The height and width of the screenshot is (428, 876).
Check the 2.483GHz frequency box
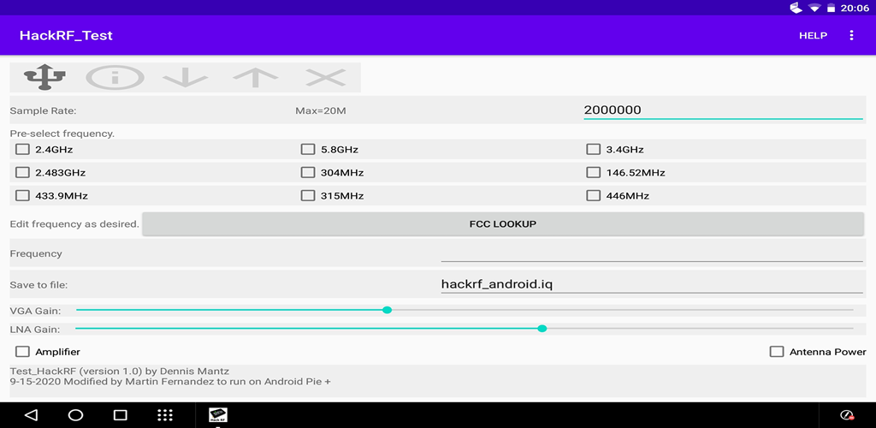[22, 173]
